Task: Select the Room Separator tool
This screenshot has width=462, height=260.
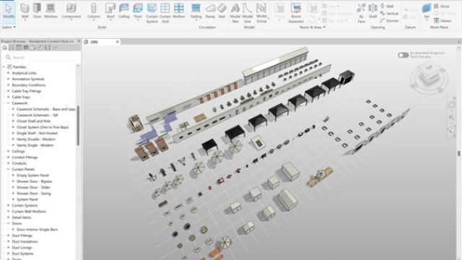Action: (x=296, y=13)
